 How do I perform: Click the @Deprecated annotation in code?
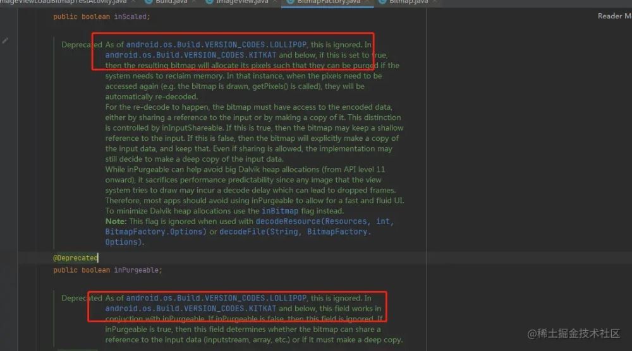75,258
